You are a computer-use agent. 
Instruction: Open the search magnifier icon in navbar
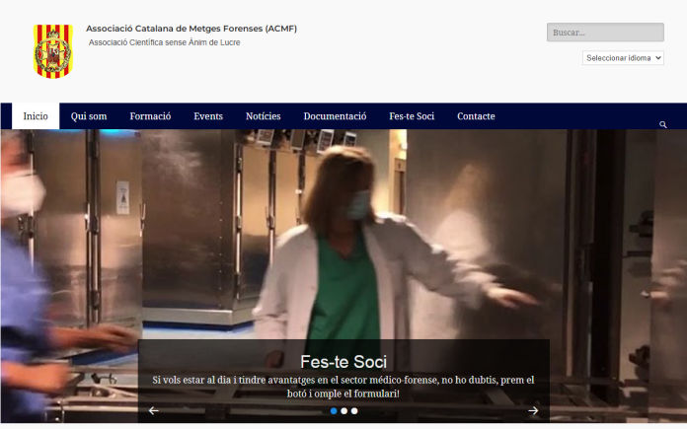[662, 124]
